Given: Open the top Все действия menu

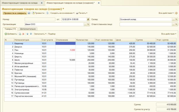Looking at the screenshot, I should pyautogui.click(x=166, y=13).
